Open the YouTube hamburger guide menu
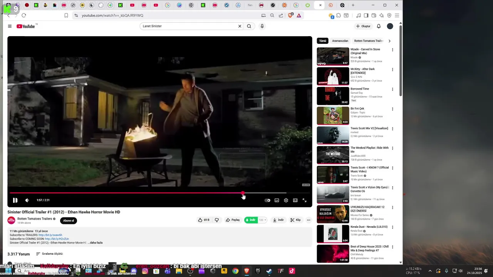The width and height of the screenshot is (493, 277). (x=10, y=26)
